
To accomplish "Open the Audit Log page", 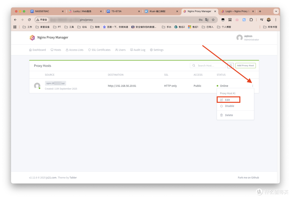I will point(138,50).
